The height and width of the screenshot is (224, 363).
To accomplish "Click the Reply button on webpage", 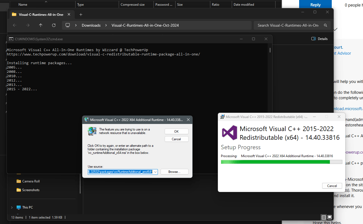I will (x=315, y=5).
